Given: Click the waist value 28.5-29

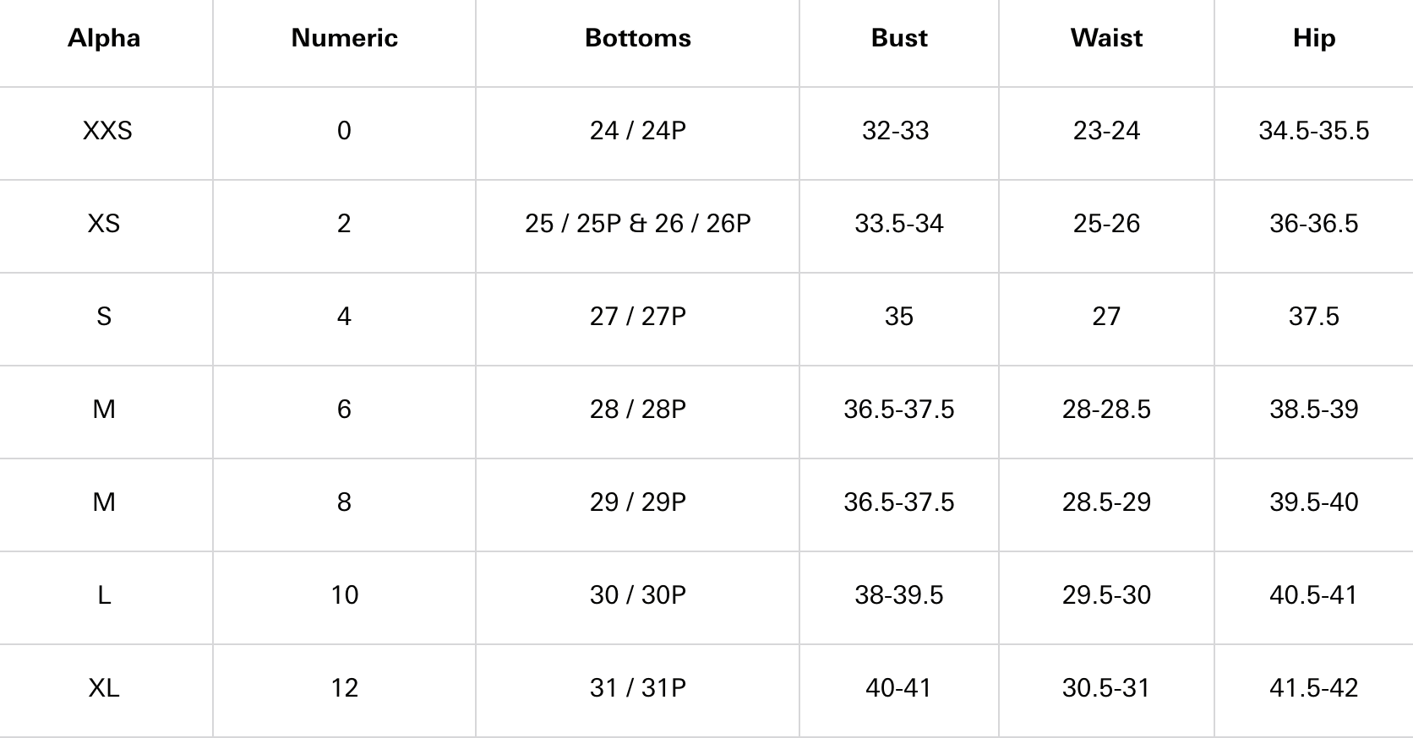Looking at the screenshot, I should (1106, 502).
